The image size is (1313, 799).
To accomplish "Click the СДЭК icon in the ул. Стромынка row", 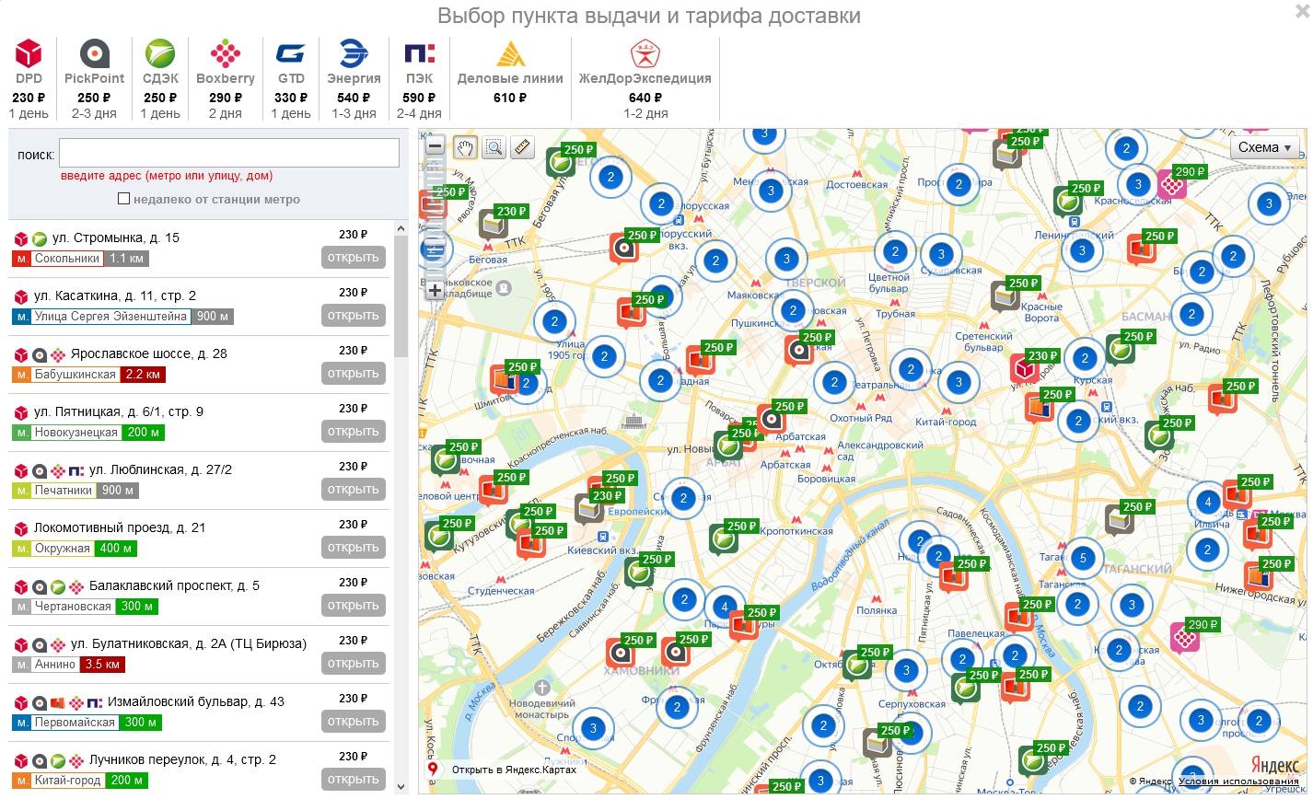I will (x=40, y=238).
